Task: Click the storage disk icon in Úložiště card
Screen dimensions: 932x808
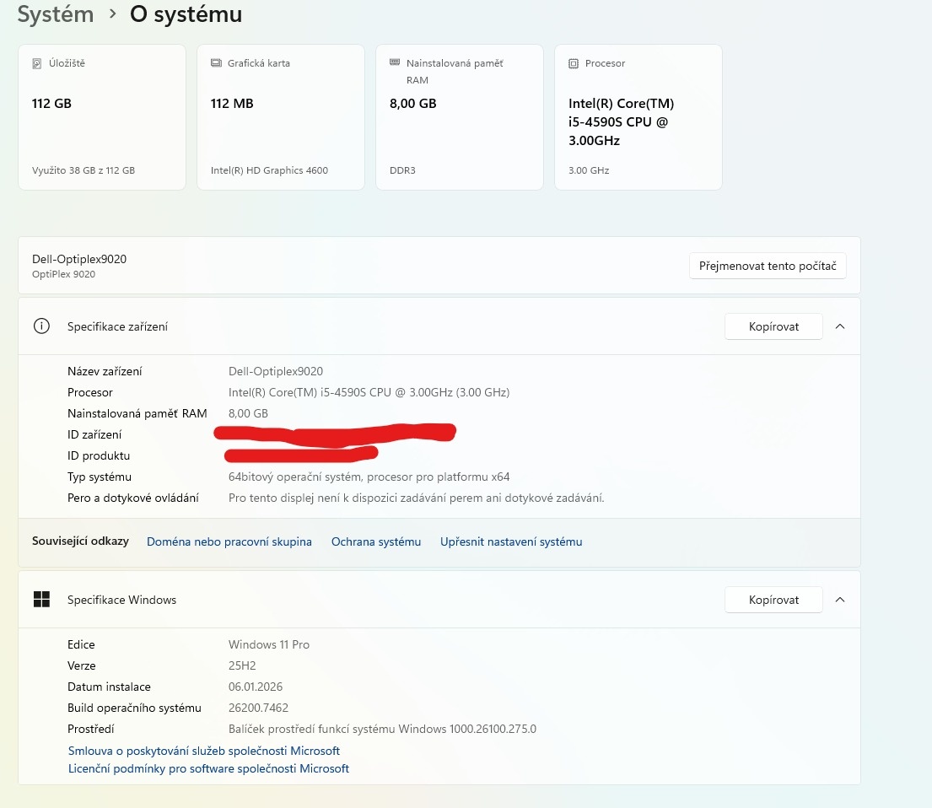Action: coord(37,63)
